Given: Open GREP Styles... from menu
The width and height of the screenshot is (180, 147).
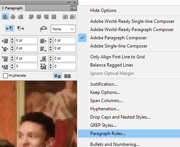Looking at the screenshot, I should pos(103,125).
